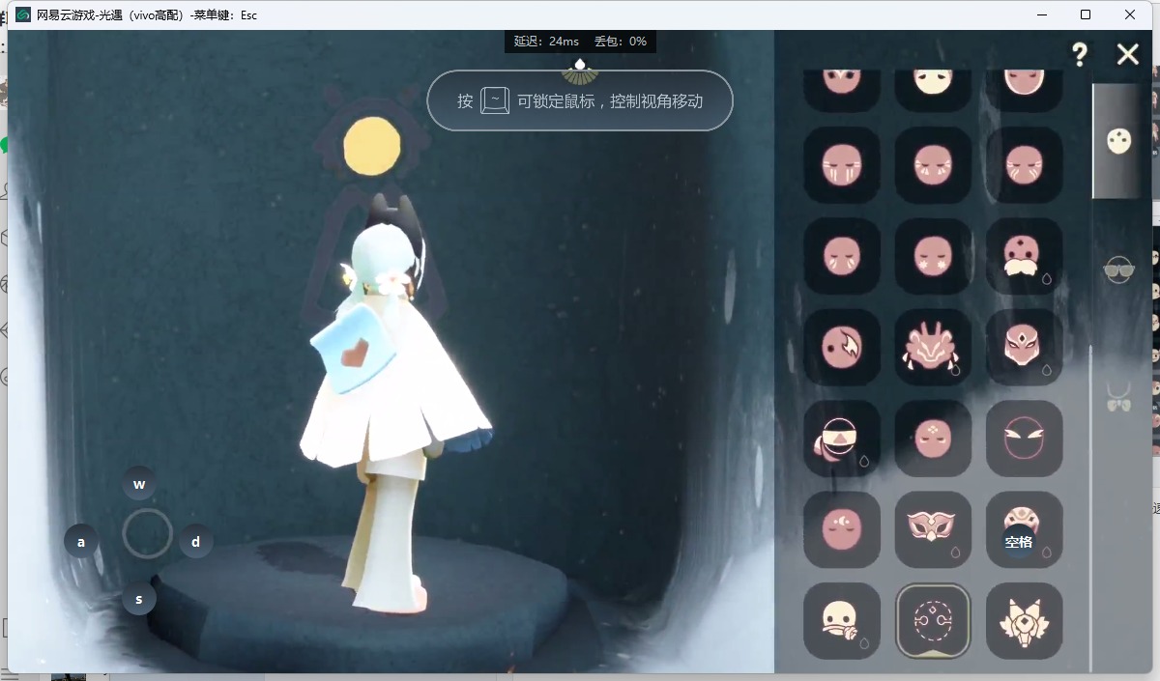Click the w movement key overlay
The width and height of the screenshot is (1160, 681).
click(139, 484)
